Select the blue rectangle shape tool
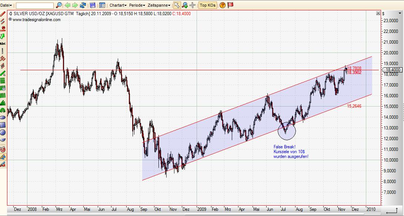The width and height of the screenshot is (404, 216). click(3, 125)
